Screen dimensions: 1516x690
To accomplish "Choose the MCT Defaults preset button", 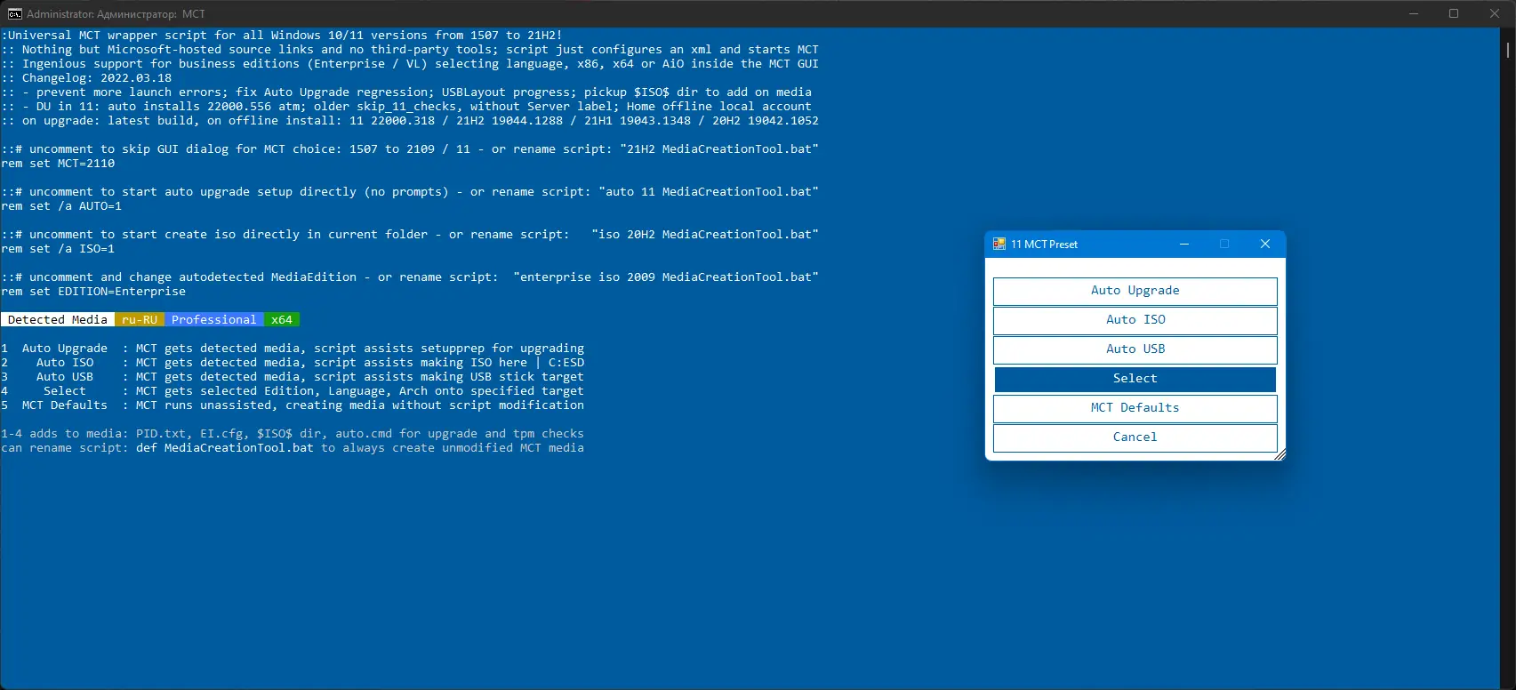I will pos(1135,408).
